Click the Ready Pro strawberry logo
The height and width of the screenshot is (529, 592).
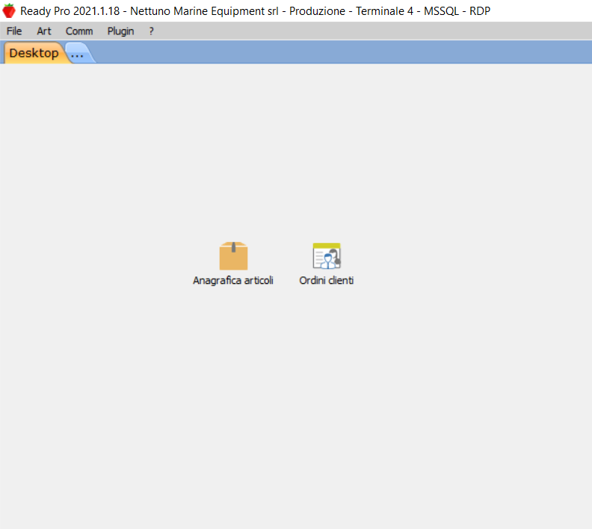pyautogui.click(x=9, y=11)
